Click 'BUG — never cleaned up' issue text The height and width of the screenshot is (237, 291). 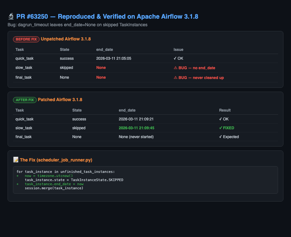(199, 78)
